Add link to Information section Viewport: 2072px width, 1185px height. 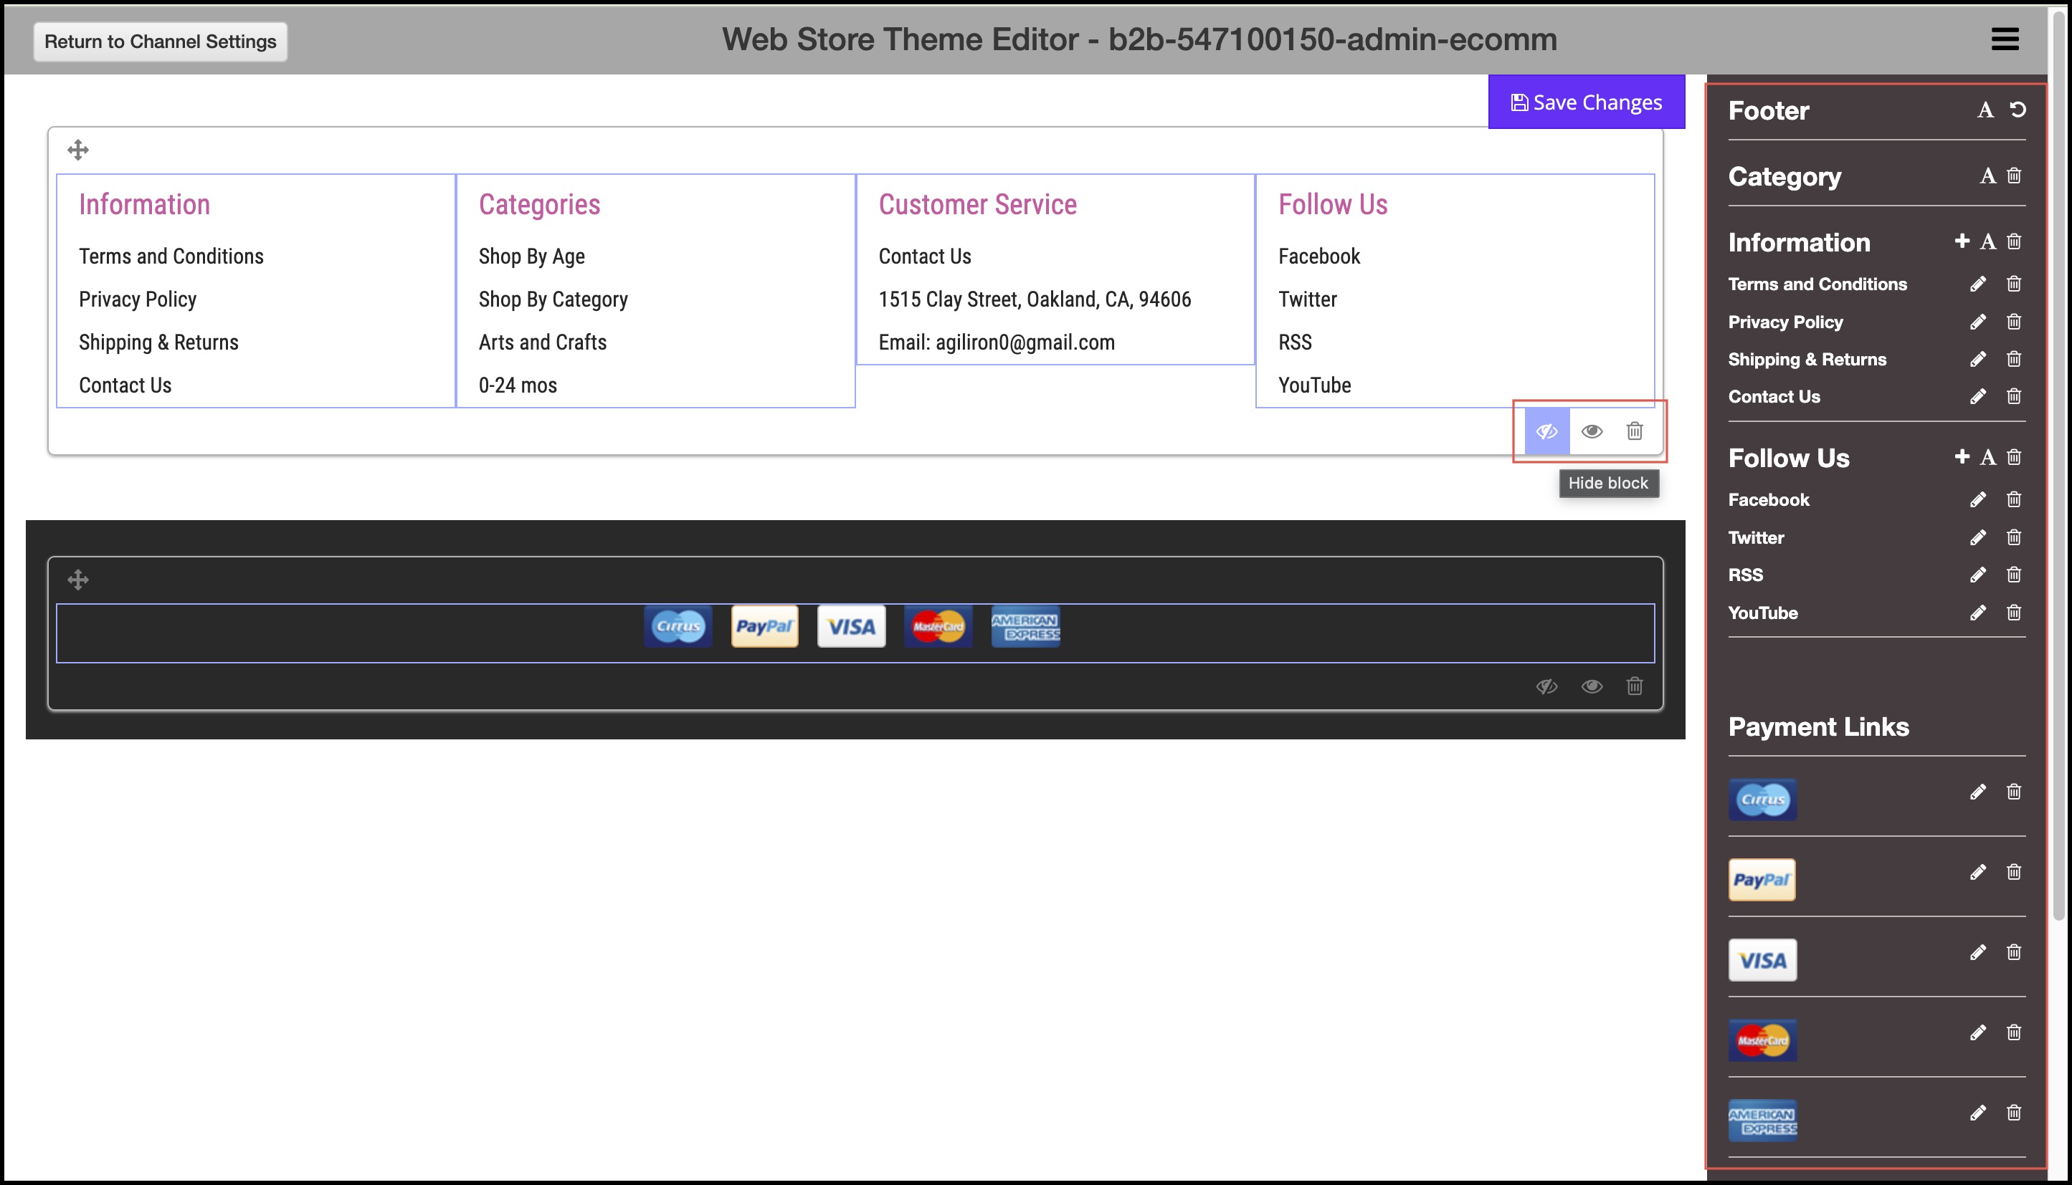click(1962, 241)
